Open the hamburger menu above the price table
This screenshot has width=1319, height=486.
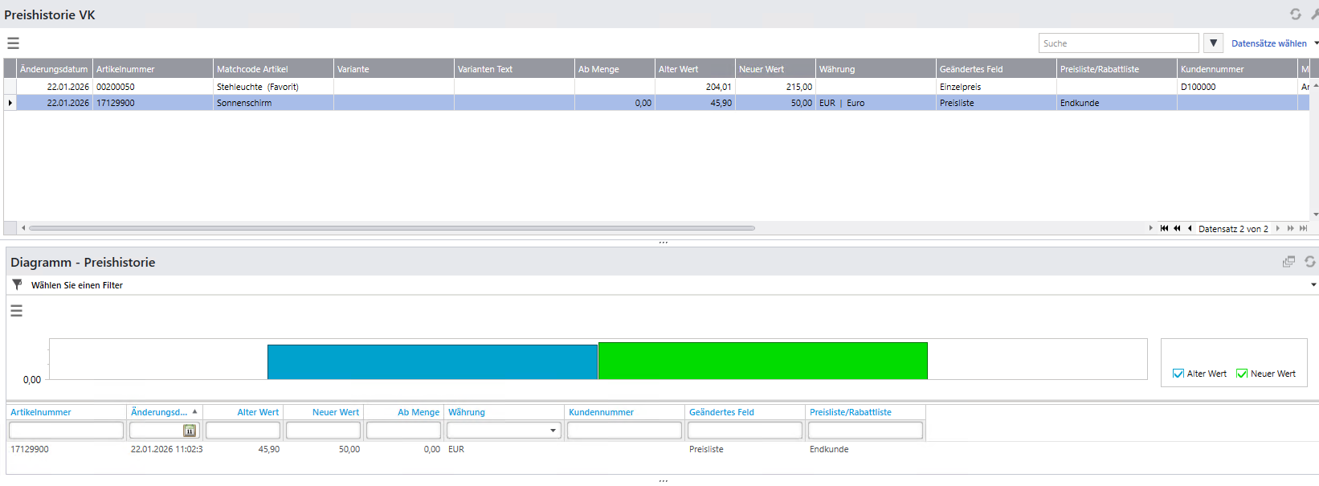pyautogui.click(x=13, y=43)
